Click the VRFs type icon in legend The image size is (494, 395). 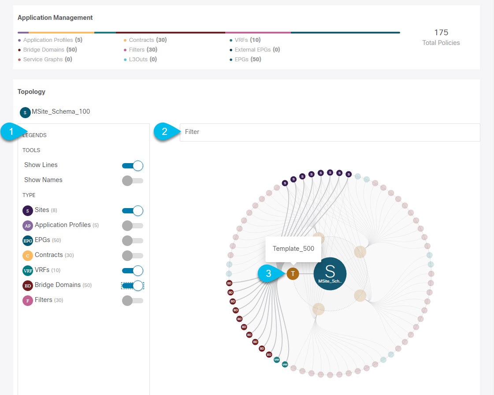click(x=28, y=271)
